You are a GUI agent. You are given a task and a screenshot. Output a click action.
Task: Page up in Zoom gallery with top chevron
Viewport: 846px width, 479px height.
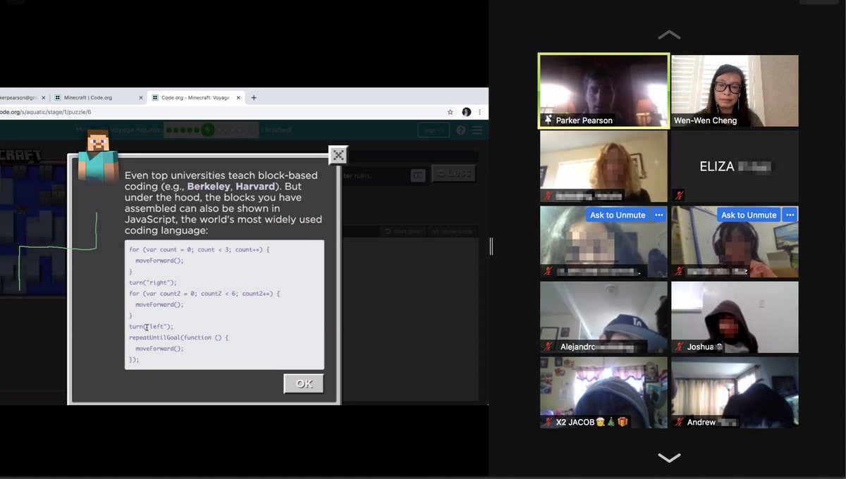(x=669, y=35)
